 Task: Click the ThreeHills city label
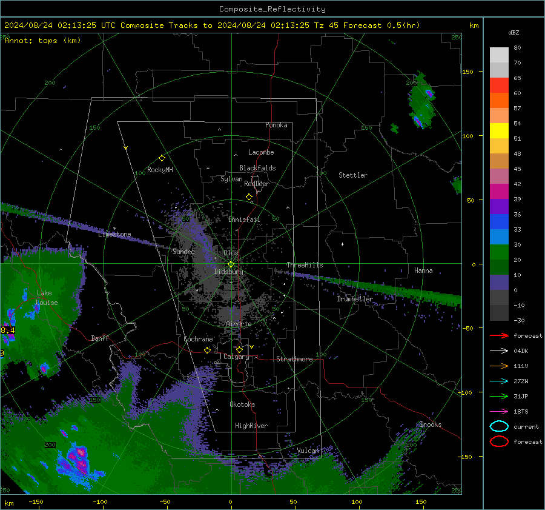click(x=305, y=265)
